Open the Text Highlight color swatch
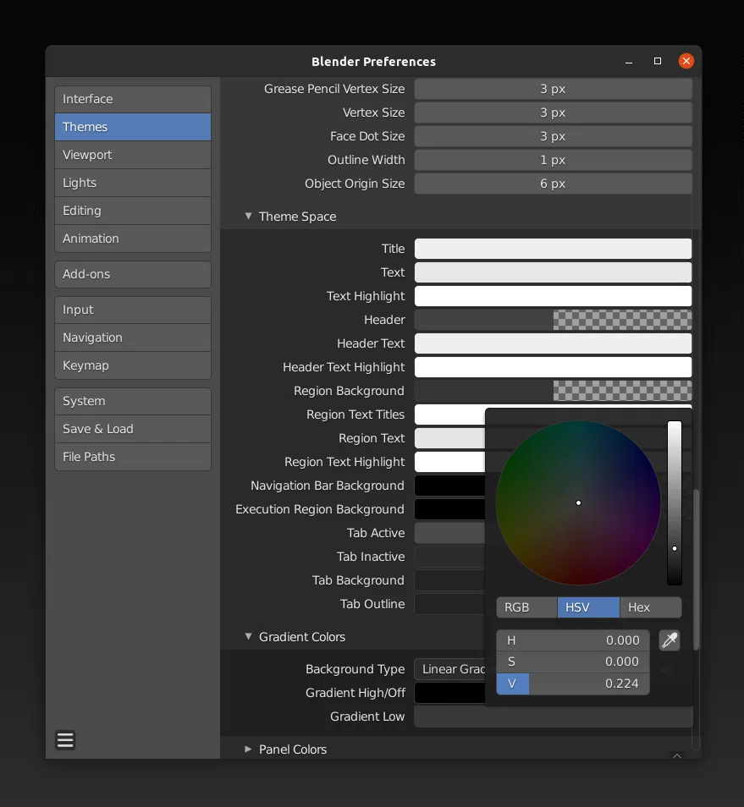 point(553,296)
